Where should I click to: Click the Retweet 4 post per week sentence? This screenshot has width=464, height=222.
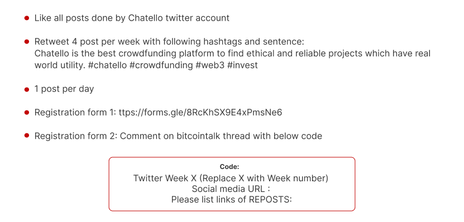[x=169, y=42]
